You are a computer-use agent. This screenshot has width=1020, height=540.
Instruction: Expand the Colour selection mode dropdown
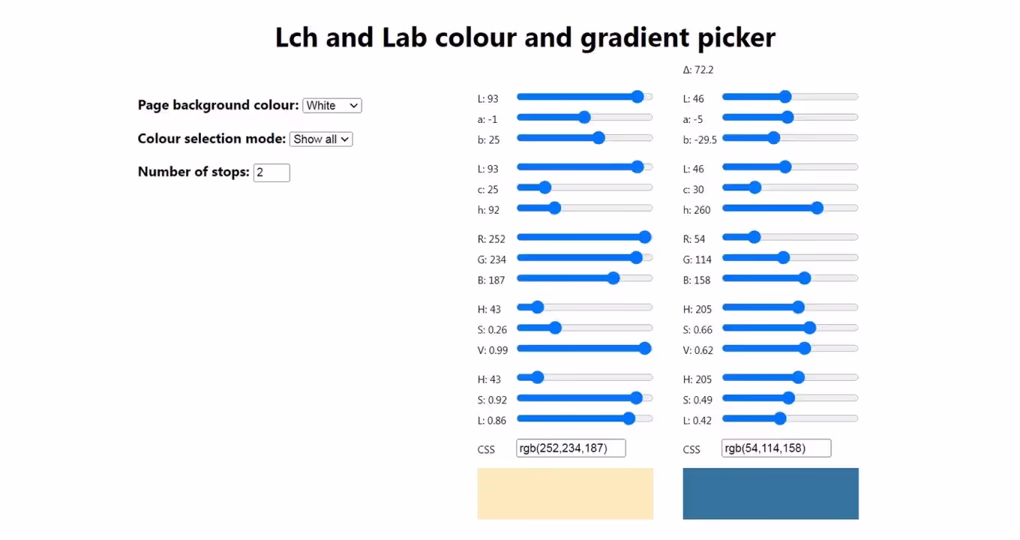[x=320, y=139]
